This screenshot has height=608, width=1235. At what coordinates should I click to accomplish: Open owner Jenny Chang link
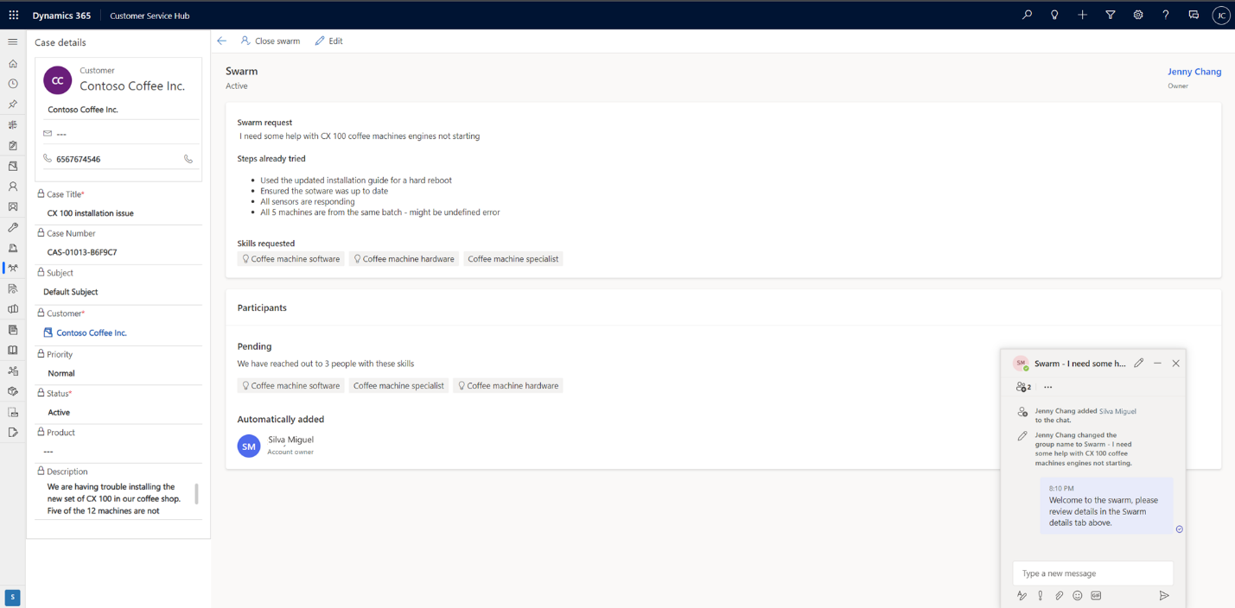1194,72
